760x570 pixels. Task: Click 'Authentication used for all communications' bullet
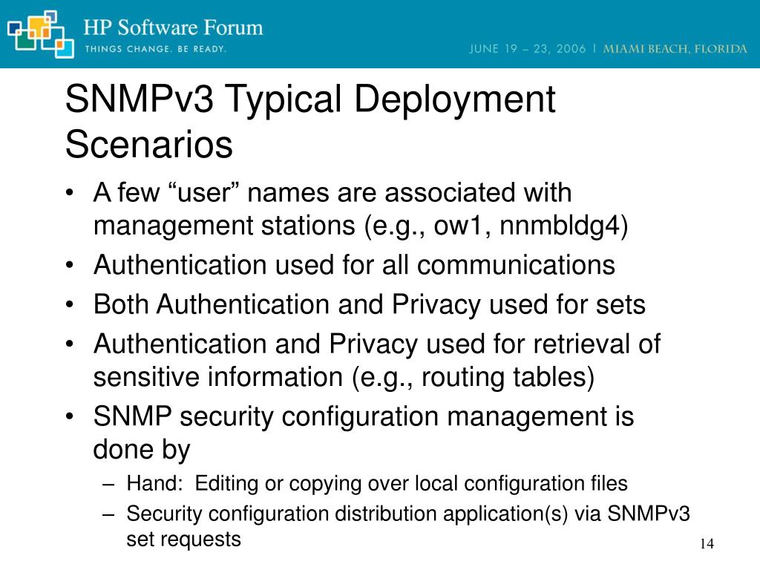(x=354, y=265)
